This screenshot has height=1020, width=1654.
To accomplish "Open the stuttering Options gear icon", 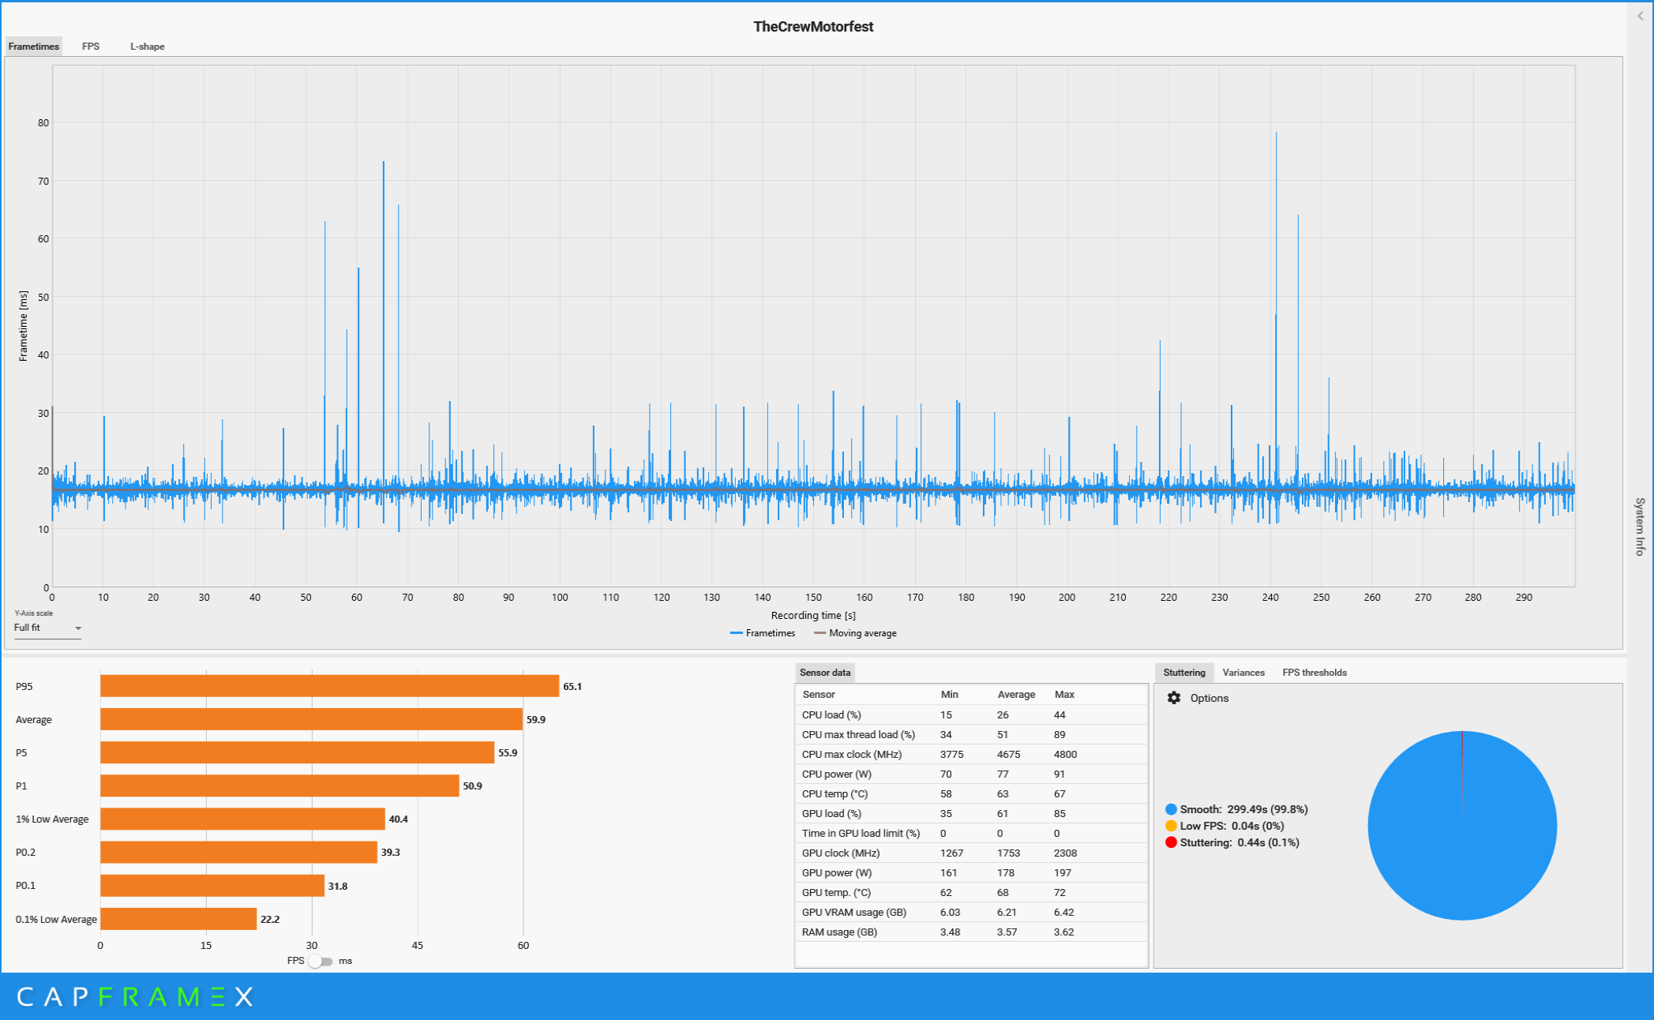I will [1174, 698].
